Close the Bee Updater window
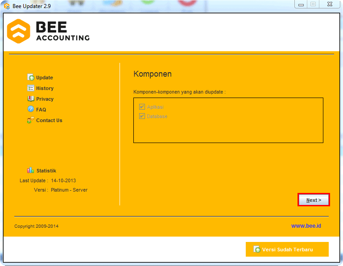 330,4
